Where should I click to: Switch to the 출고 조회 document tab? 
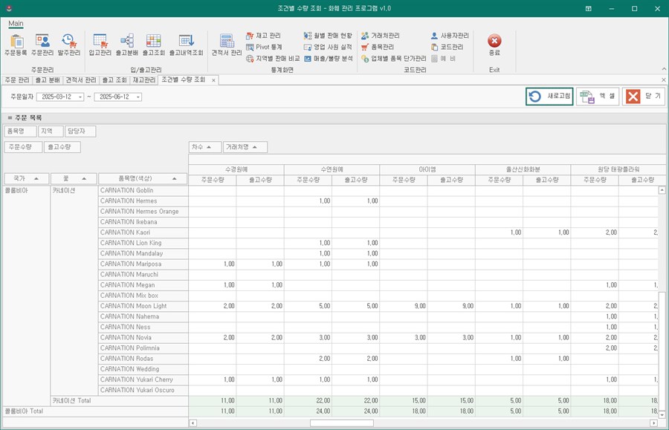coord(114,79)
